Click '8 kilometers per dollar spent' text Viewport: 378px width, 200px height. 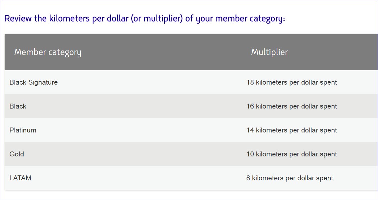coord(290,178)
